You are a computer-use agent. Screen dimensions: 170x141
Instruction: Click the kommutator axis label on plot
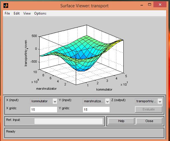point(104,89)
